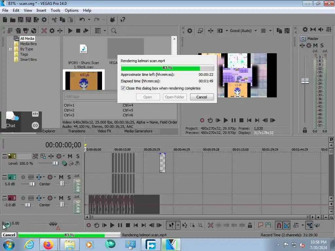Expand the By Type media bin

10,49
